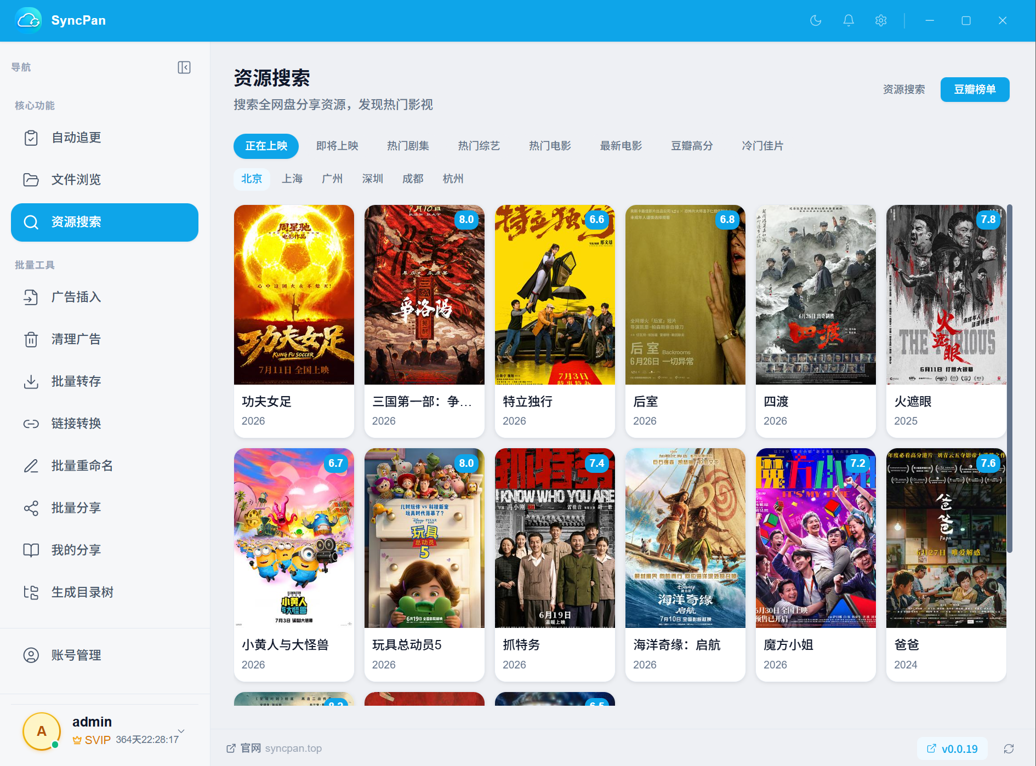The height and width of the screenshot is (766, 1036).
Task: Open 文件浏览 folder icon in sidebar
Action: click(x=31, y=180)
